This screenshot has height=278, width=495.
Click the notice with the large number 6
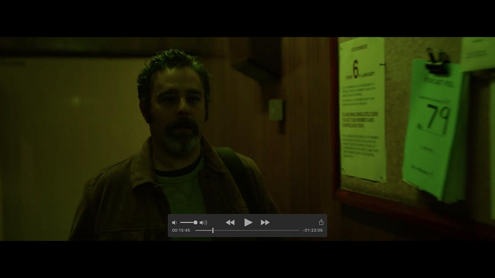(x=362, y=110)
